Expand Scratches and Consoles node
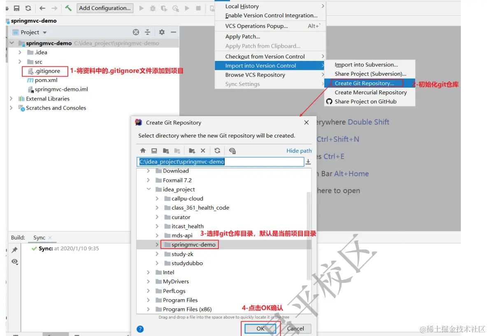The image size is (488, 336). 11,108
